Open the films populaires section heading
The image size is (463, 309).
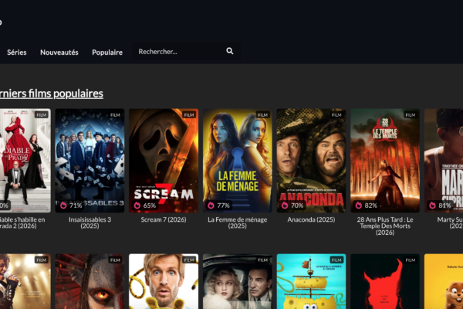coord(52,93)
